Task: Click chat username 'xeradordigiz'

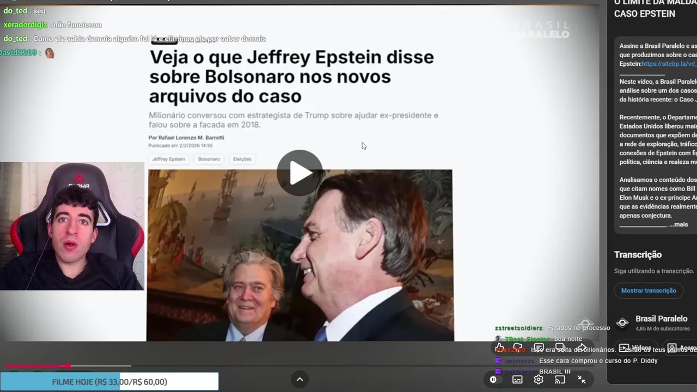Action: click(x=26, y=25)
